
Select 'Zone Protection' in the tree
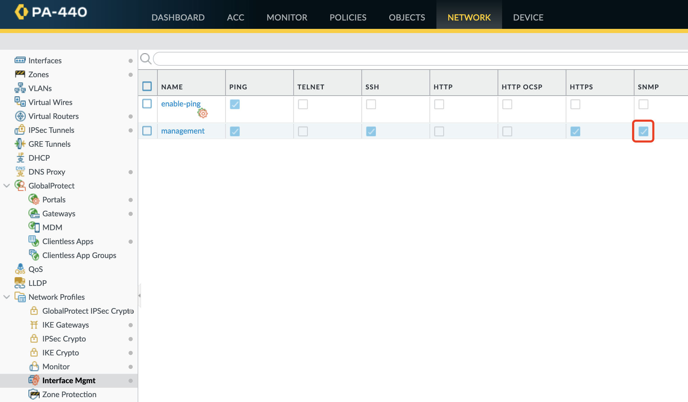click(69, 394)
